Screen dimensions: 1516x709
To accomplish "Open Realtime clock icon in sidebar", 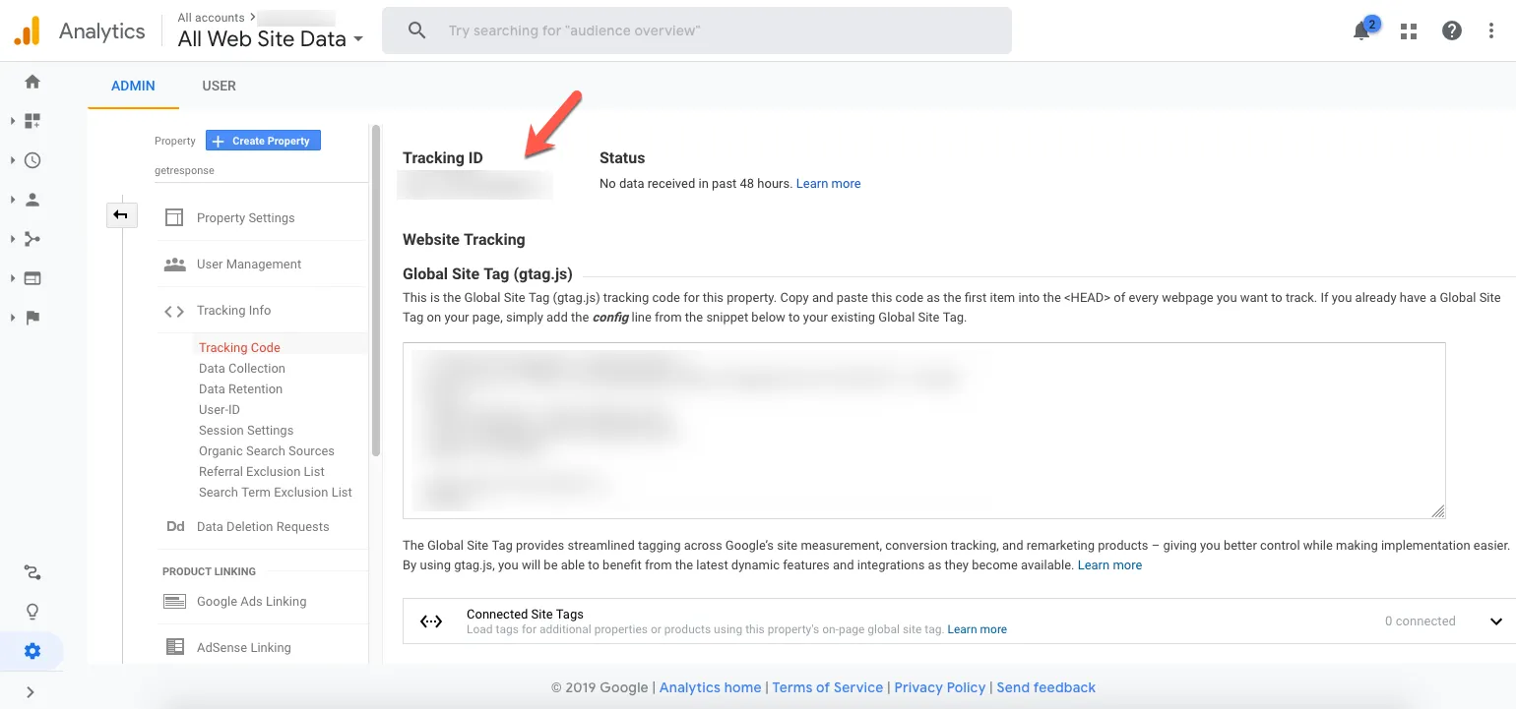I will coord(32,160).
